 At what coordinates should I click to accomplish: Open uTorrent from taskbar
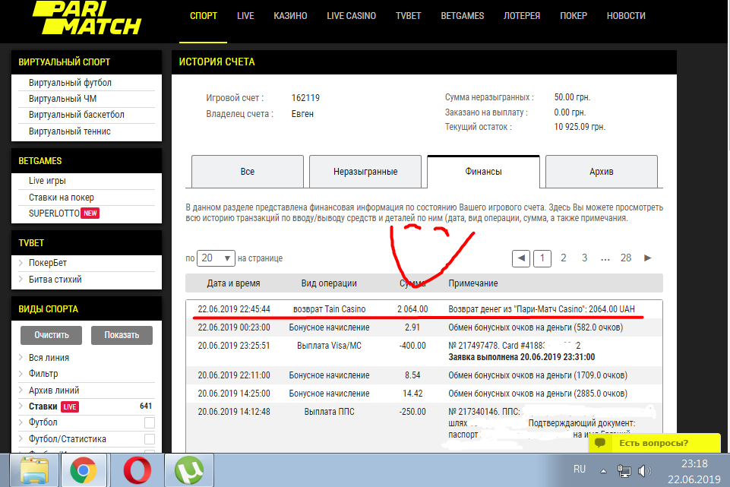point(186,471)
